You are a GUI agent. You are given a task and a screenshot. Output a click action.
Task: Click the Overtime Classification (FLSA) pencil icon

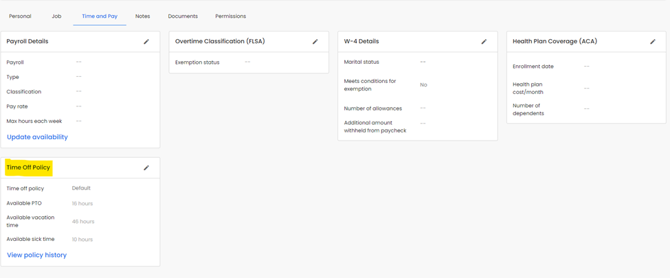tap(315, 42)
